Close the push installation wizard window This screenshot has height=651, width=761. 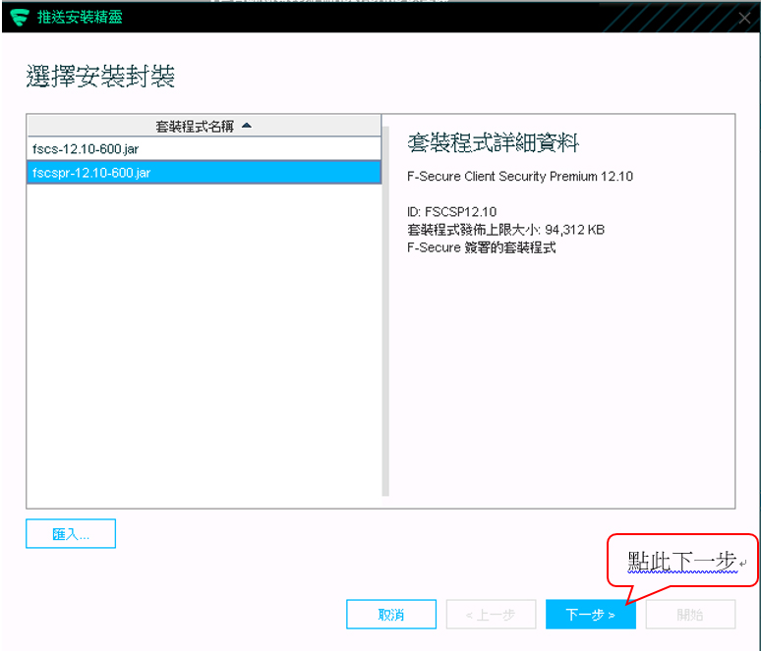point(744,19)
